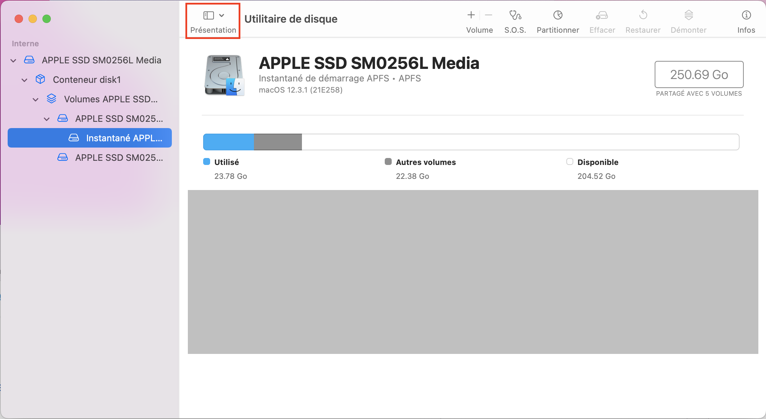Click the Effacer drive icon
The width and height of the screenshot is (766, 419).
(602, 15)
